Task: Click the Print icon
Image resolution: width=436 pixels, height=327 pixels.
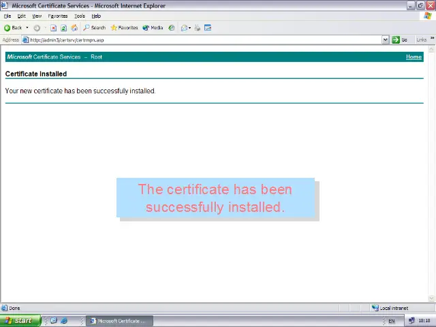Action: pos(198,28)
